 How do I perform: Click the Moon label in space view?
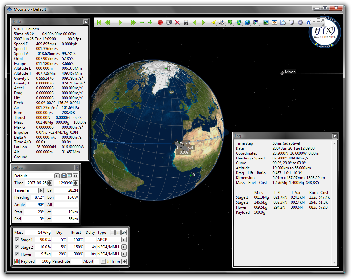pyautogui.click(x=290, y=72)
